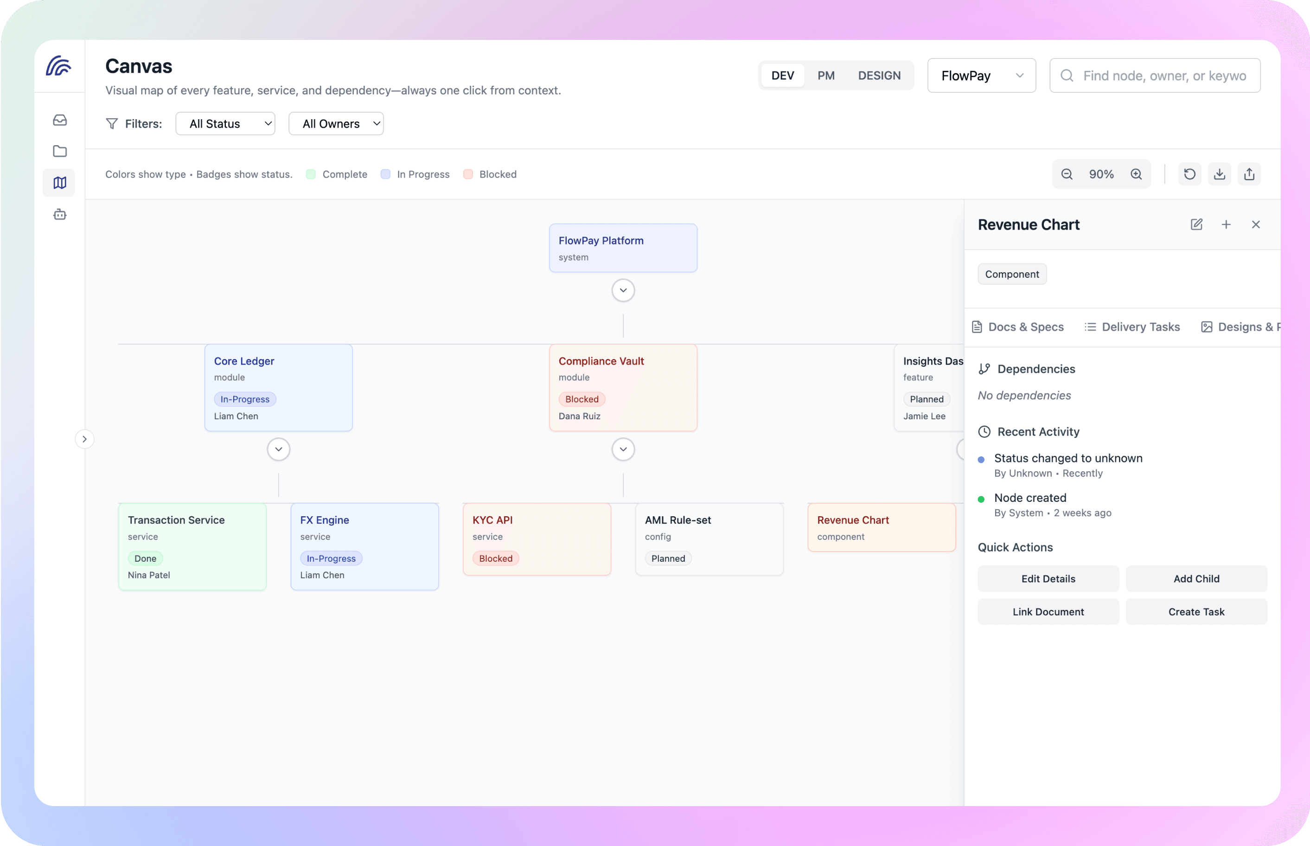Collapse children under Core Ledger node

(x=279, y=449)
